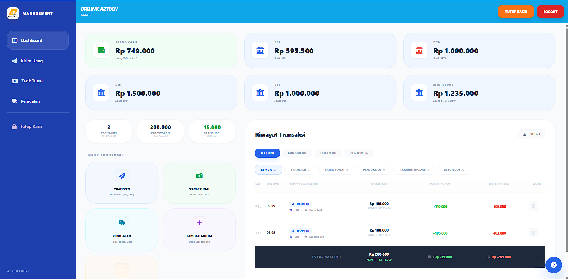Viewport: 568px width, 279px height.
Task: Filter by TAMBAH MODAL type
Action: point(414,170)
